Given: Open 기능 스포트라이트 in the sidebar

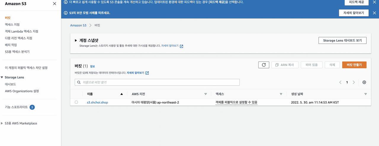Looking at the screenshot, I should pyautogui.click(x=16, y=107).
